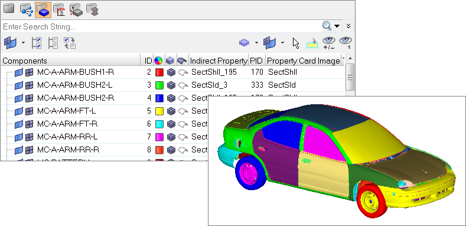Toggle geometry visibility for MC-A-ARM-FT-L
Image resolution: width=466 pixels, height=226 pixels.
pyautogui.click(x=19, y=111)
